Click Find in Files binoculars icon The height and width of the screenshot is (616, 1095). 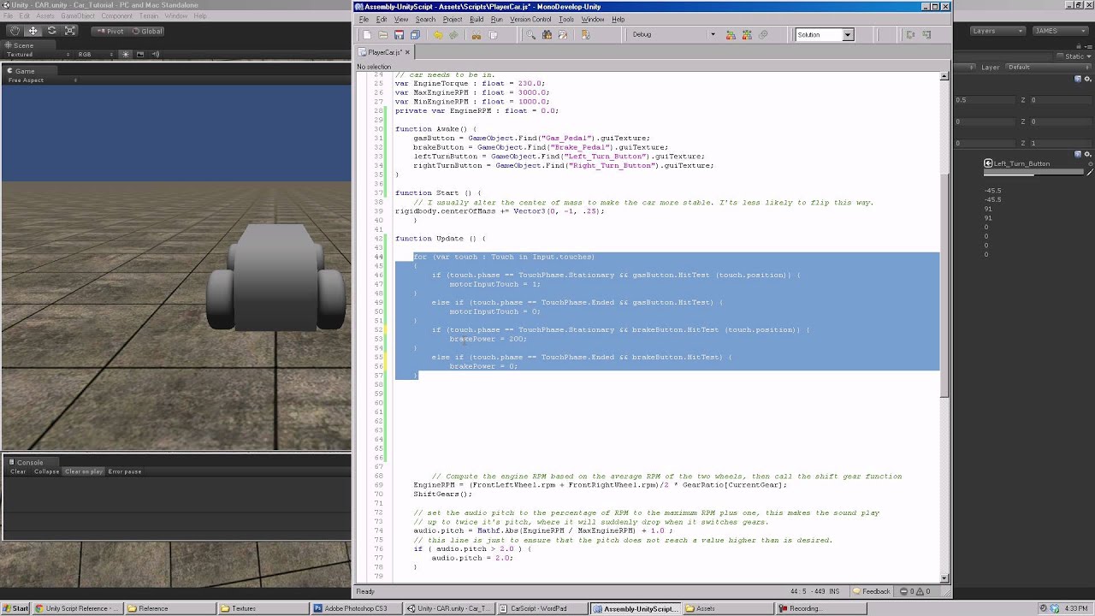coord(547,35)
